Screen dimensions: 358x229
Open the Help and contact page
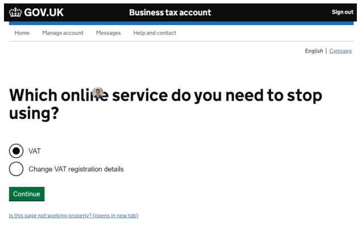[x=155, y=33]
